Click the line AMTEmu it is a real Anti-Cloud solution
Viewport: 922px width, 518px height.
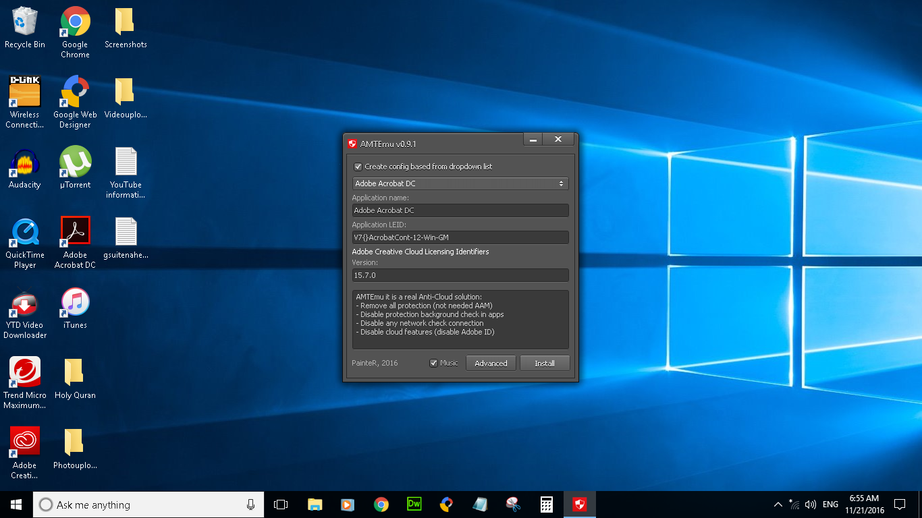(x=418, y=297)
